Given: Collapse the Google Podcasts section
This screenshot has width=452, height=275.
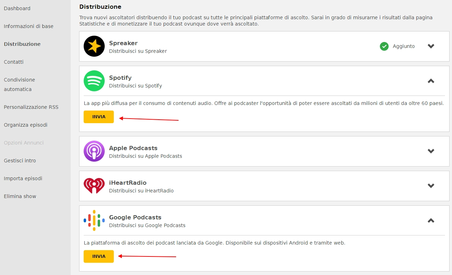Looking at the screenshot, I should tap(431, 220).
